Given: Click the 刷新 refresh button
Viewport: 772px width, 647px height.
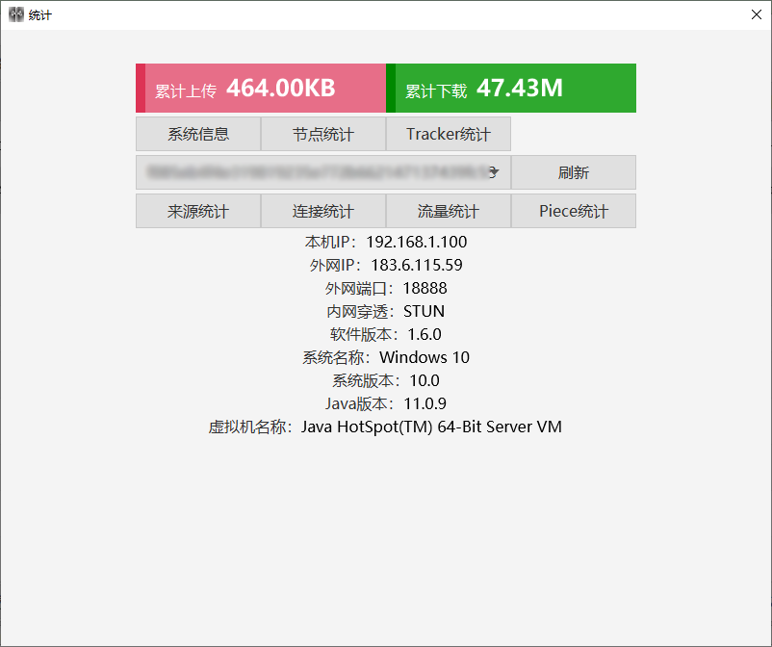Looking at the screenshot, I should tap(573, 172).
